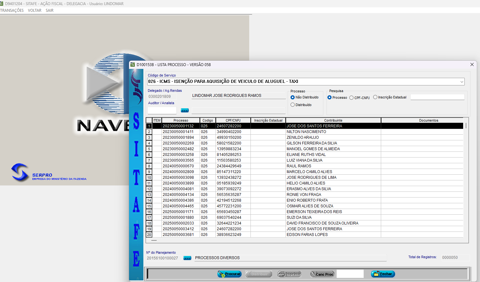Screen dimensions: 480x282
Task: Close the Lista Processo dialog window
Action: point(472,64)
